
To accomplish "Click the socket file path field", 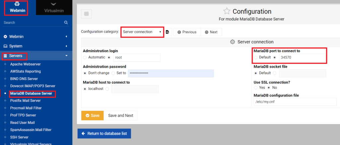I will pyautogui.click(x=302, y=73).
